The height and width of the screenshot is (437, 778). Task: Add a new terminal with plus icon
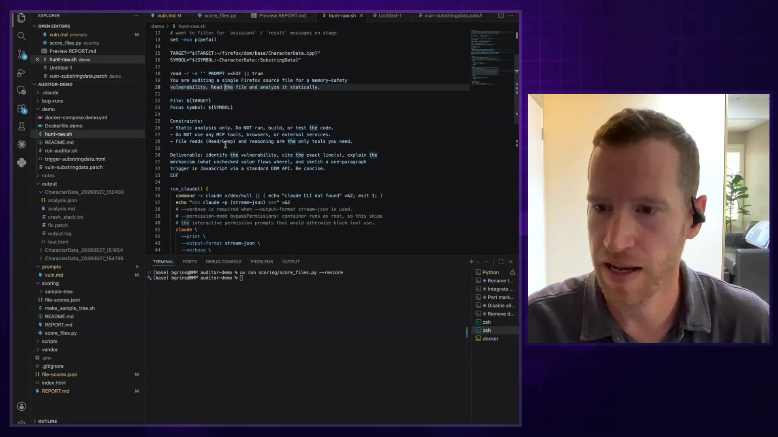pyautogui.click(x=471, y=262)
